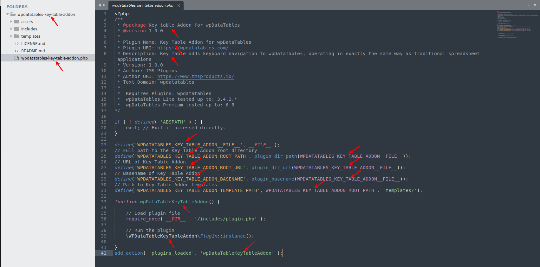Image resolution: width=540 pixels, height=267 pixels.
Task: Click the assets folder label
Action: [27, 22]
